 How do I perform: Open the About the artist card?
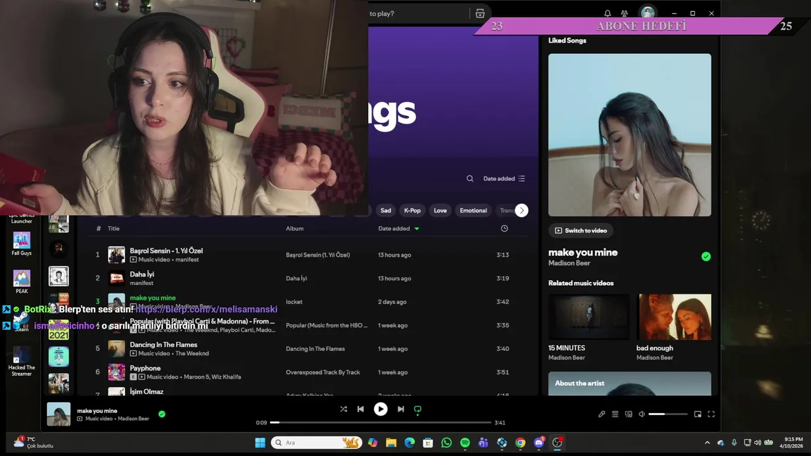point(630,384)
